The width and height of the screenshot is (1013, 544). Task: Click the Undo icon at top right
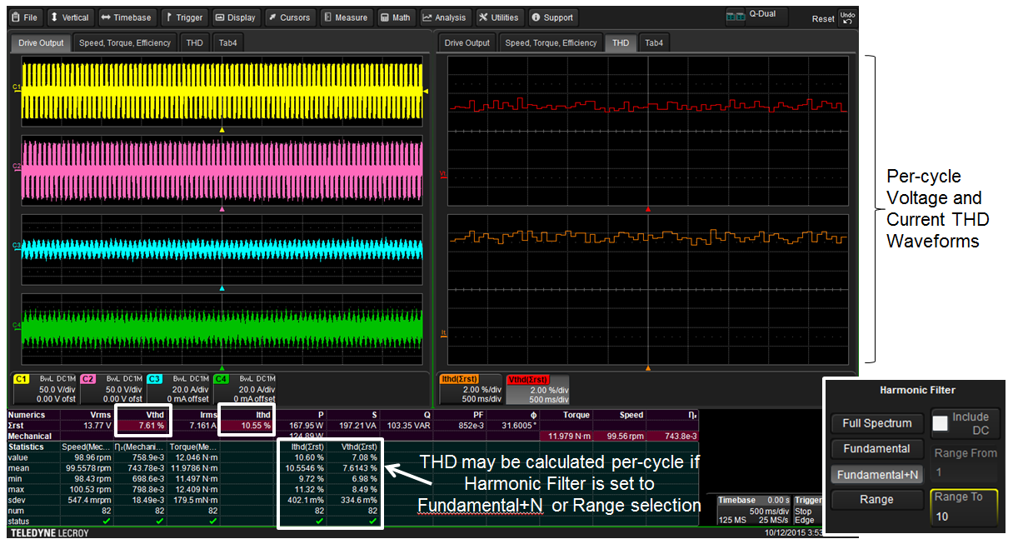846,17
